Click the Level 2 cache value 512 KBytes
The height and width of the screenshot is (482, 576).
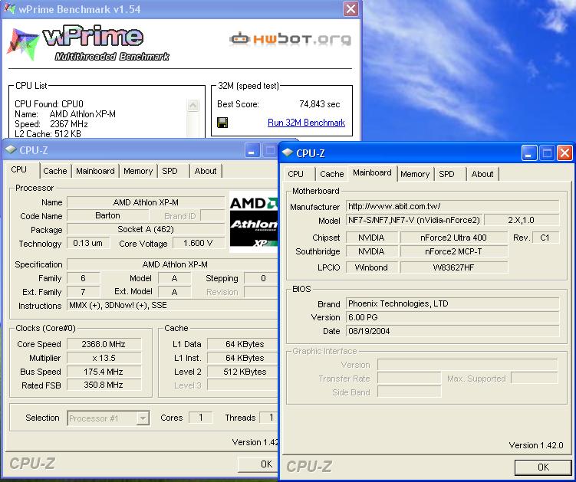pos(243,372)
